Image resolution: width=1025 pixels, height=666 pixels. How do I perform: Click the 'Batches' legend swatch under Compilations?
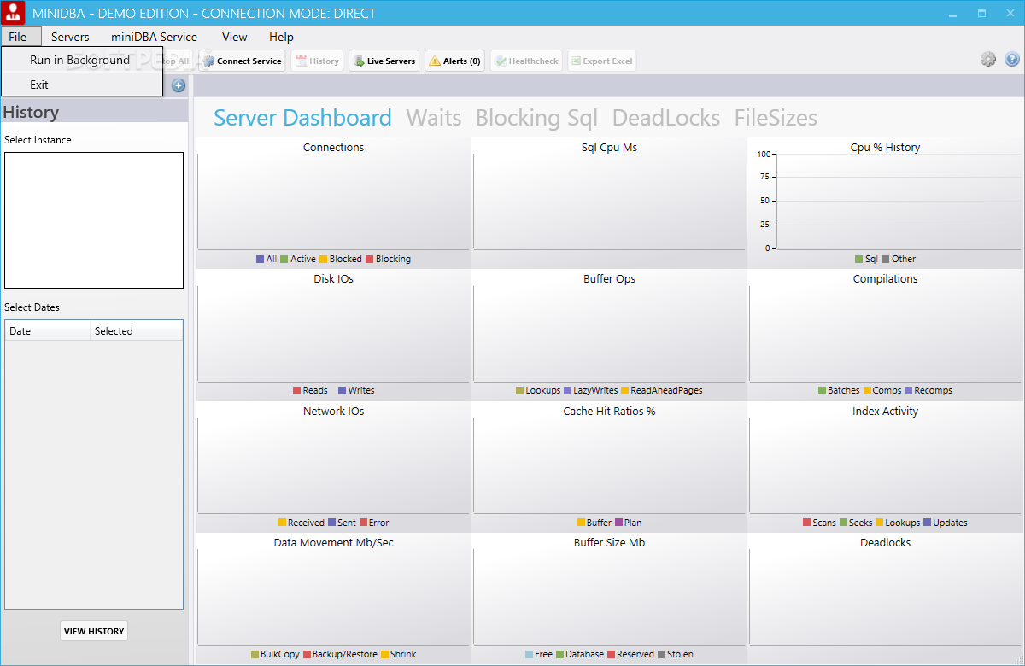tap(822, 390)
